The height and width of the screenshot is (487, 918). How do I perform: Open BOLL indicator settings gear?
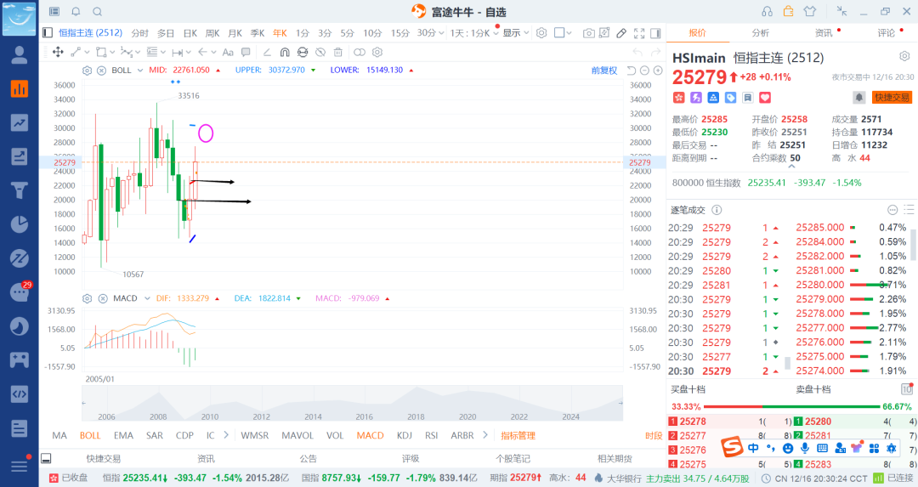click(88, 71)
